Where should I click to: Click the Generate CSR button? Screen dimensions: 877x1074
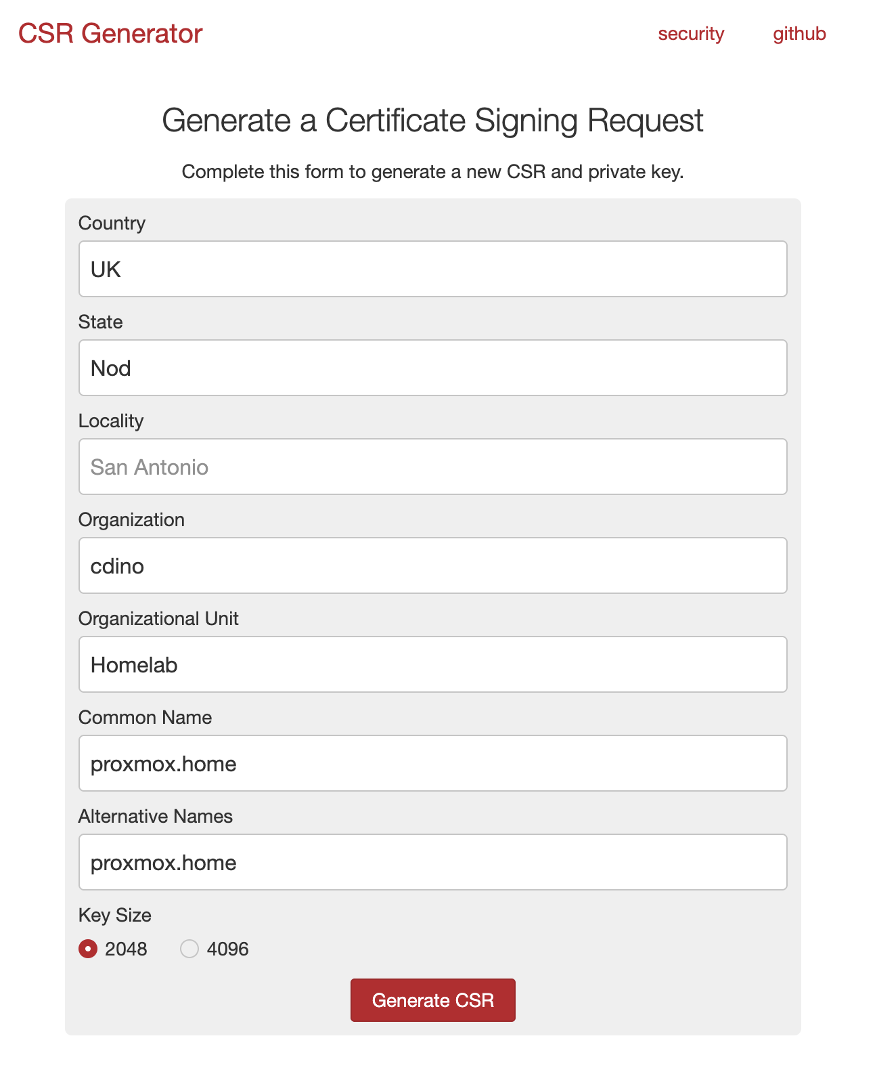[433, 1000]
